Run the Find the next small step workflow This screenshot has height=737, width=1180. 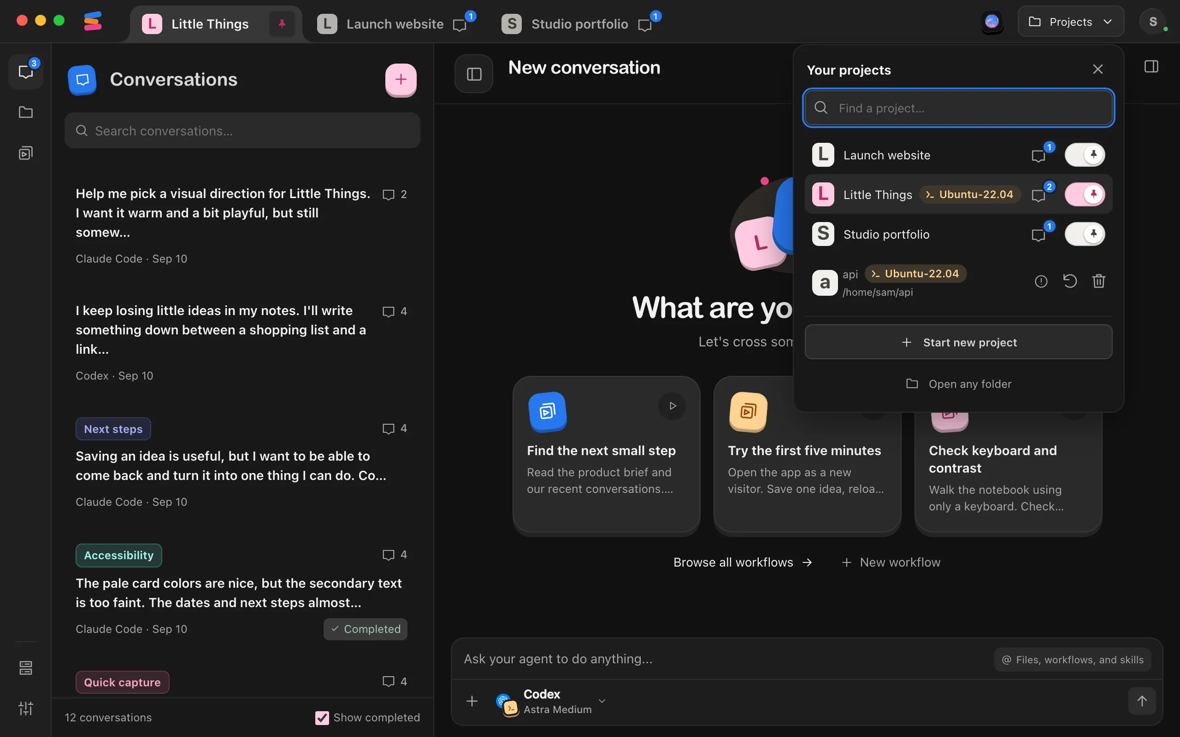click(x=672, y=405)
